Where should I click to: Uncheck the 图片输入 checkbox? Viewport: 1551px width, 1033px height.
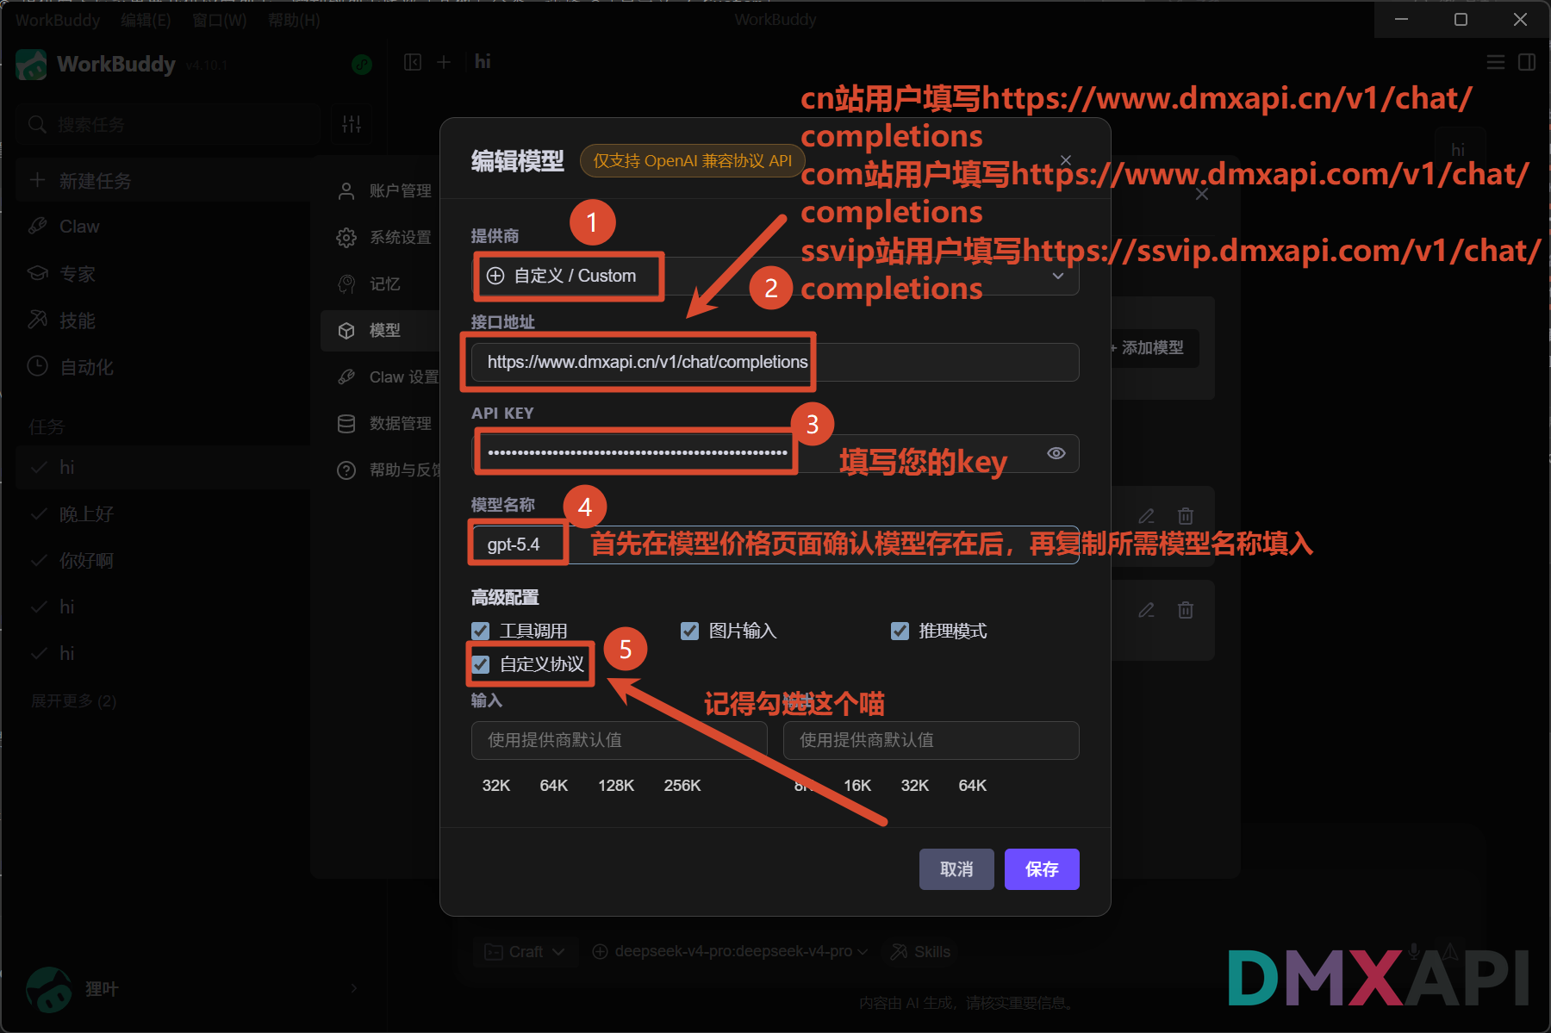(x=689, y=632)
